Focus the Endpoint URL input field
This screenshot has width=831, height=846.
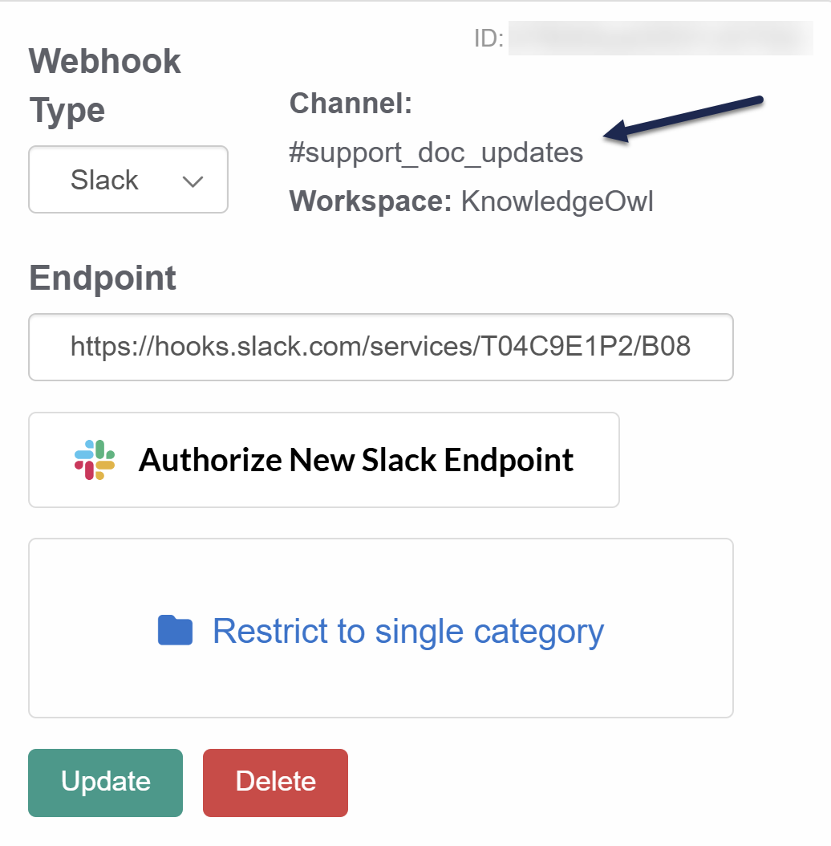(x=381, y=347)
